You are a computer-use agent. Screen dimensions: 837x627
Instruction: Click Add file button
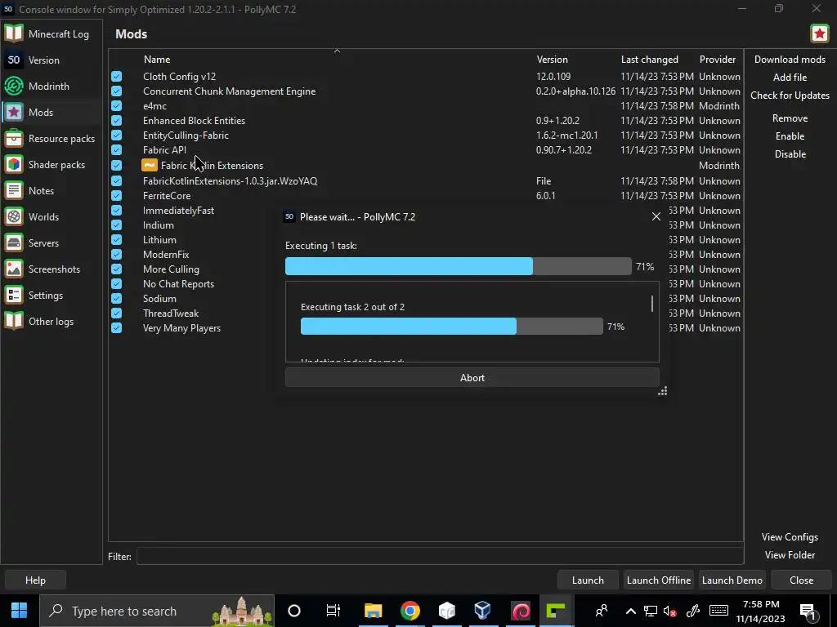[x=790, y=78]
